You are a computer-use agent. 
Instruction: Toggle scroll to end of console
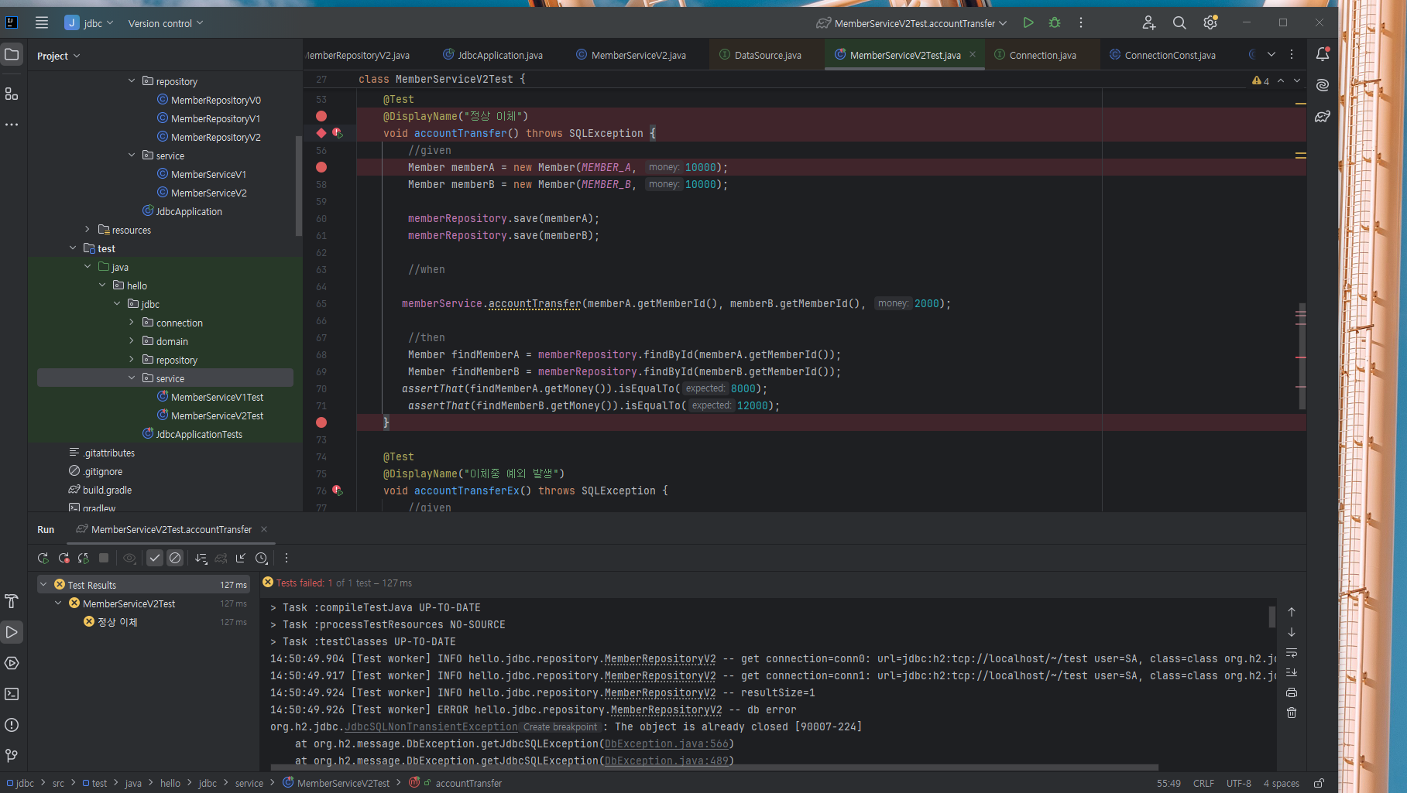coord(1292,672)
